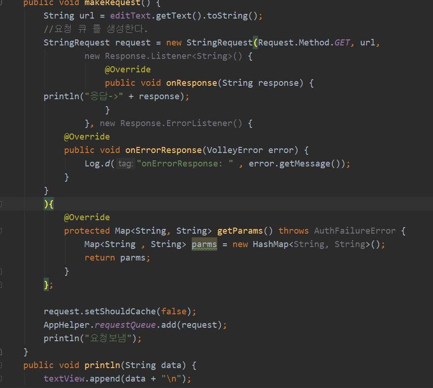Screen dimensions: 433x388
Task: Click the false argument in setShouldCache
Action: click(174, 312)
